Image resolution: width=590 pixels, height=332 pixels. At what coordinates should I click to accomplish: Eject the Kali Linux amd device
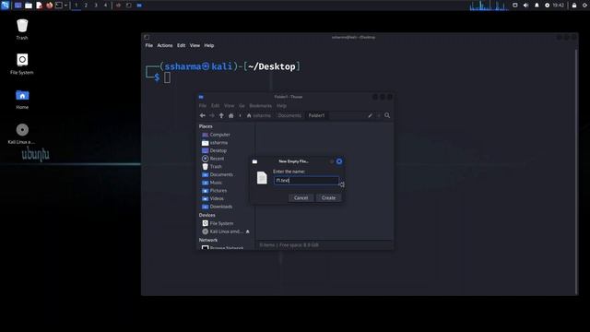point(248,231)
